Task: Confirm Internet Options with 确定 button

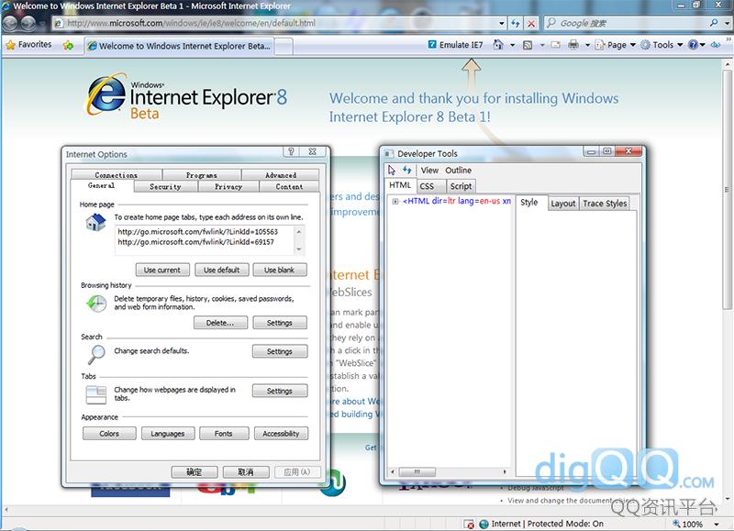Action: click(195, 472)
